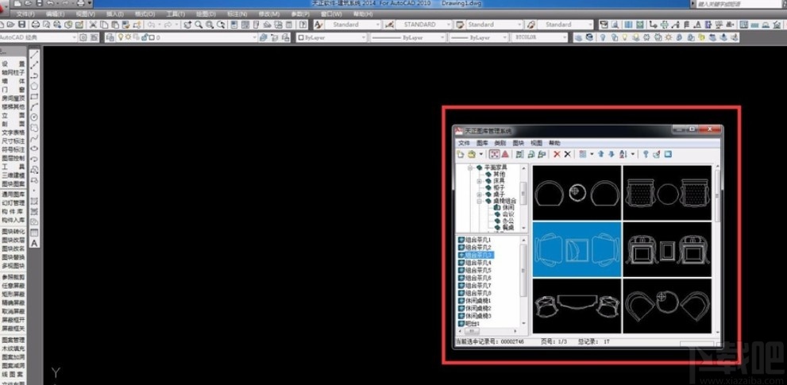Image resolution: width=787 pixels, height=385 pixels.
Task: Click the Zoom Realtime magnifier icon
Action: pos(199,25)
